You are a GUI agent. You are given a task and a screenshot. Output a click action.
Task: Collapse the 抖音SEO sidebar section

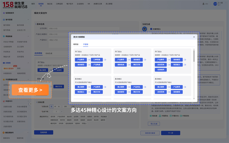pos(28,101)
